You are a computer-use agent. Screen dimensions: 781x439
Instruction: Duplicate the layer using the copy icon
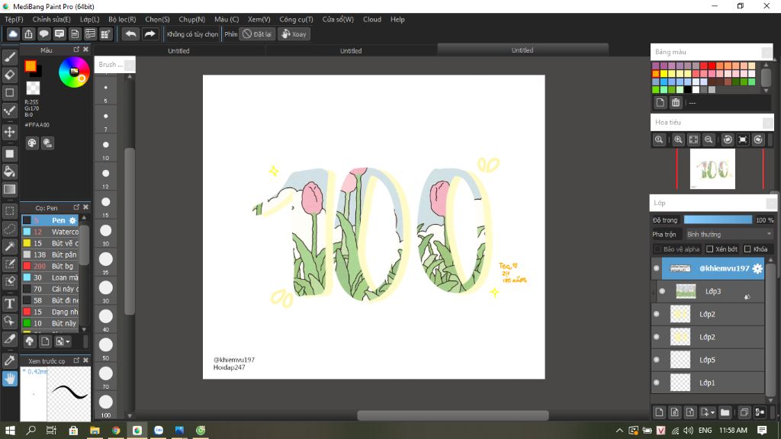[744, 412]
